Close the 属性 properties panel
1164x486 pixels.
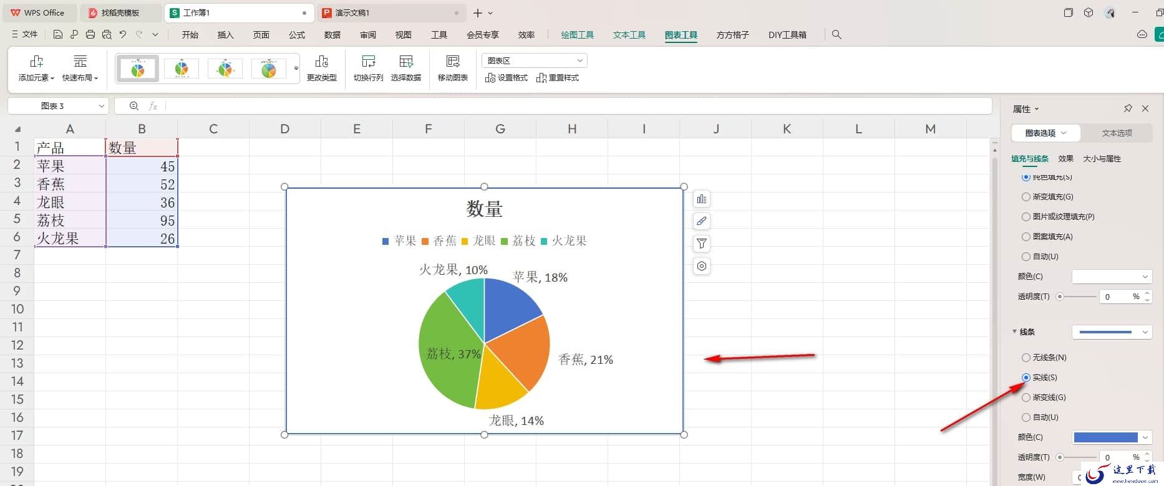[x=1145, y=108]
